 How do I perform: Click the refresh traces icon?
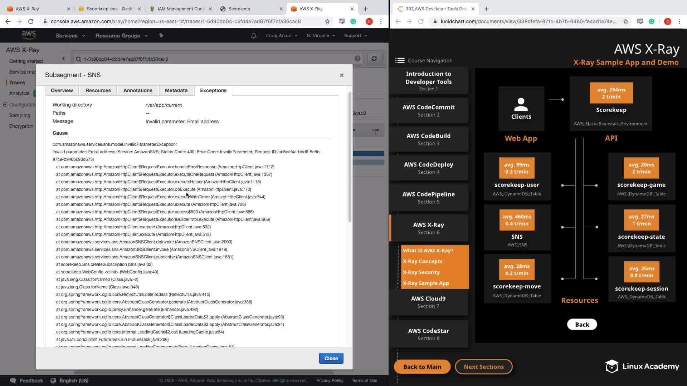point(374,59)
